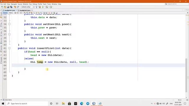Expand the Profile Project dropdown arrow

pyautogui.click(x=53, y=7)
